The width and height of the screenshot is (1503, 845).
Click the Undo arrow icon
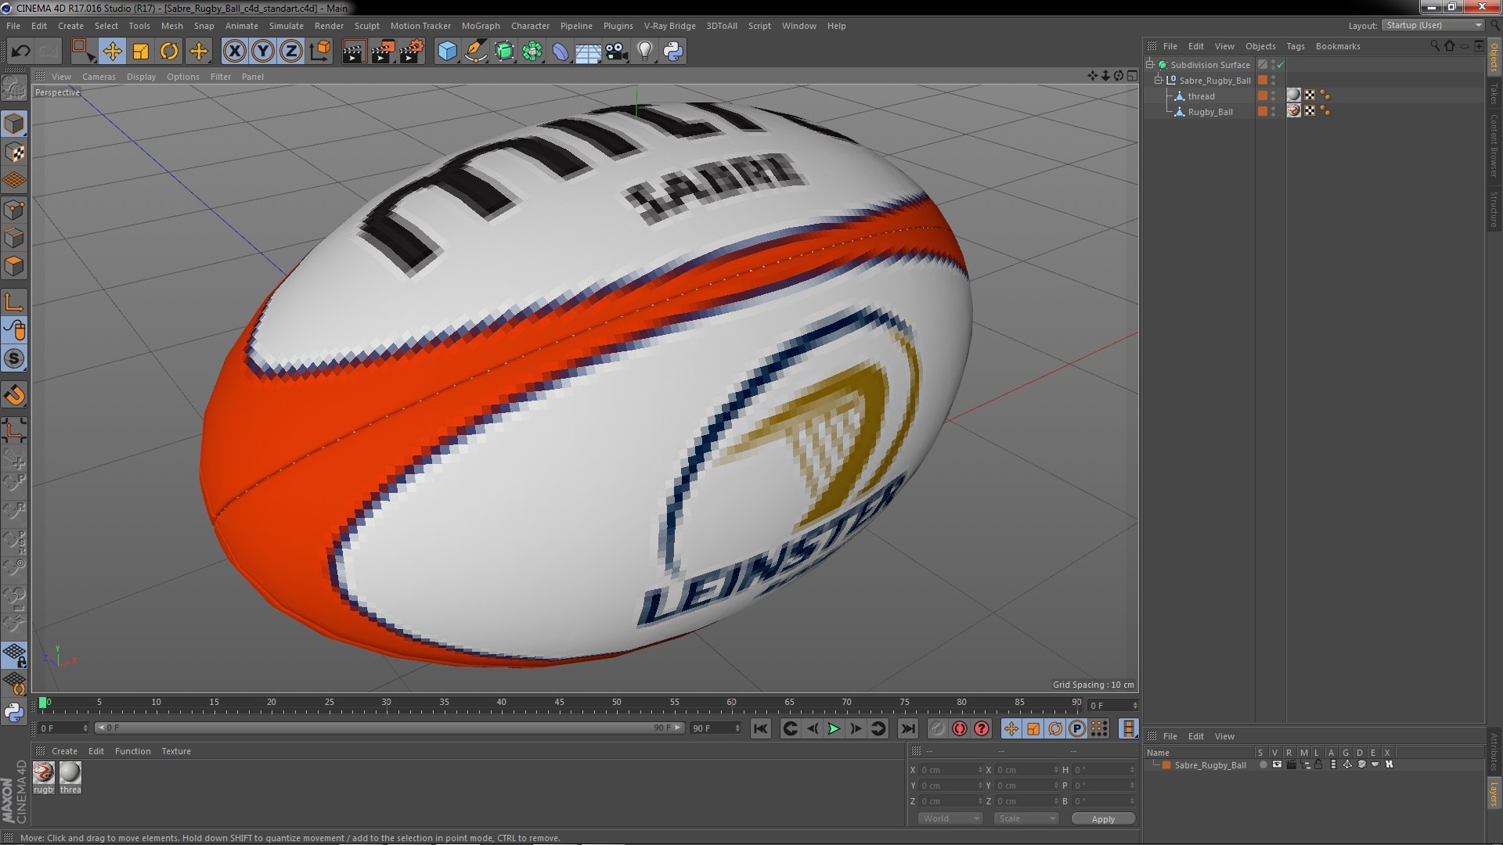(x=21, y=52)
